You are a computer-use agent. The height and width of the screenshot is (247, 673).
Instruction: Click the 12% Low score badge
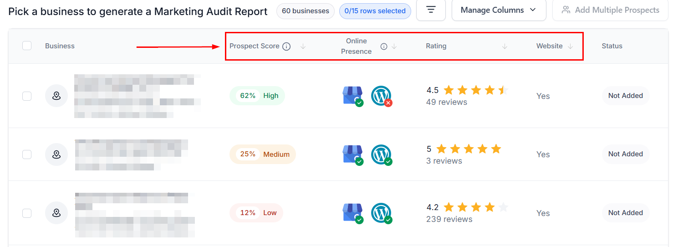[256, 213]
